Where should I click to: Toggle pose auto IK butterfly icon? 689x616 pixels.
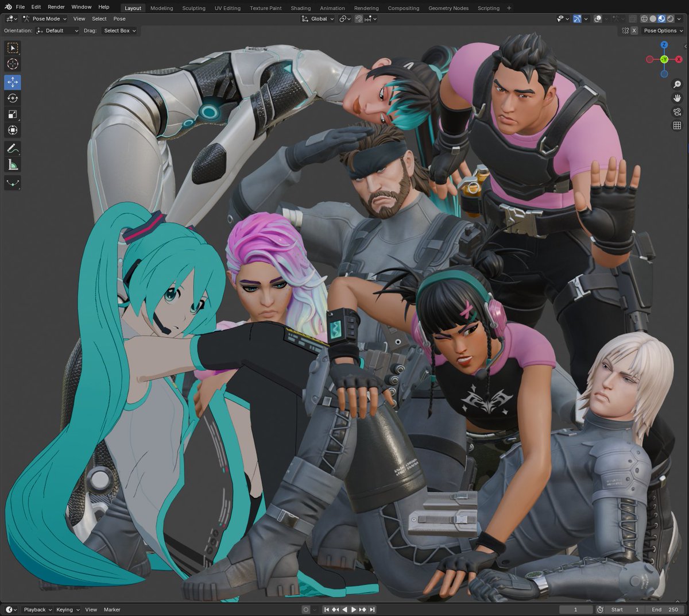pos(625,30)
